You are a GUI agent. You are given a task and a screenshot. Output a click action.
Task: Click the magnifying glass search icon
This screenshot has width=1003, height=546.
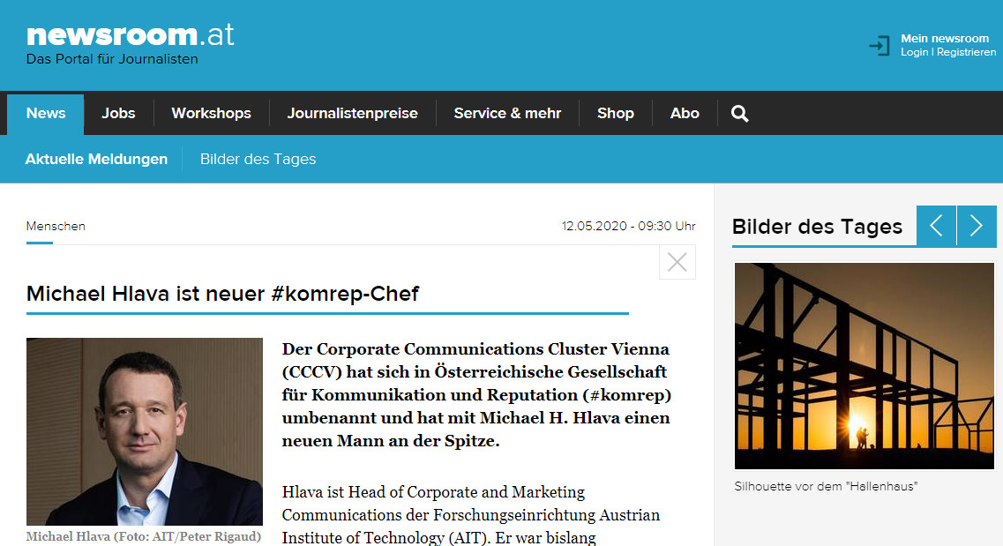click(740, 113)
